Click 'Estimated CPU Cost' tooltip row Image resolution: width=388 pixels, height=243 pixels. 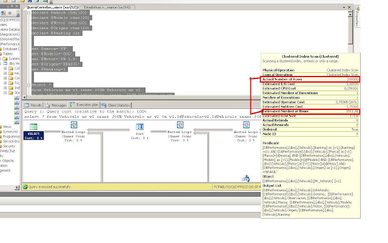[x=310, y=89]
